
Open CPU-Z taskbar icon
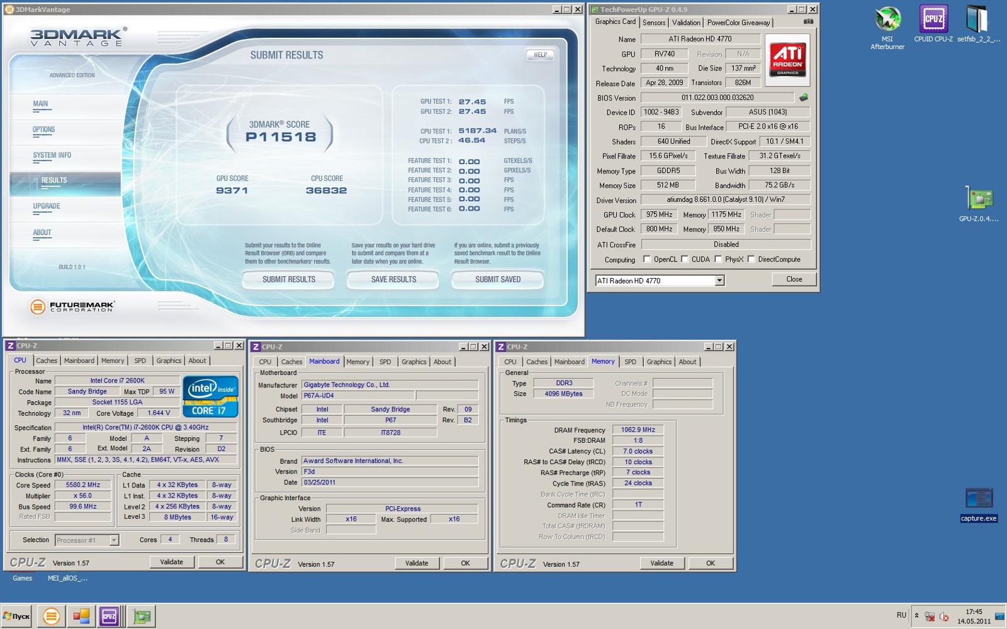pos(110,616)
